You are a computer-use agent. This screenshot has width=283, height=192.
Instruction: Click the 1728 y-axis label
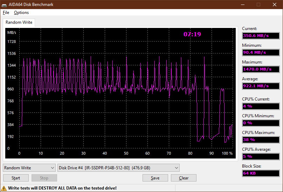(12, 42)
